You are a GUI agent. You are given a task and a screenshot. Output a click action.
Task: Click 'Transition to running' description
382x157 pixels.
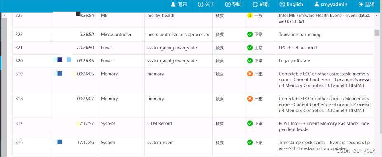pyautogui.click(x=300, y=35)
